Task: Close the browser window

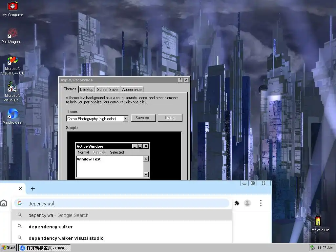Action: pyautogui.click(x=264, y=183)
